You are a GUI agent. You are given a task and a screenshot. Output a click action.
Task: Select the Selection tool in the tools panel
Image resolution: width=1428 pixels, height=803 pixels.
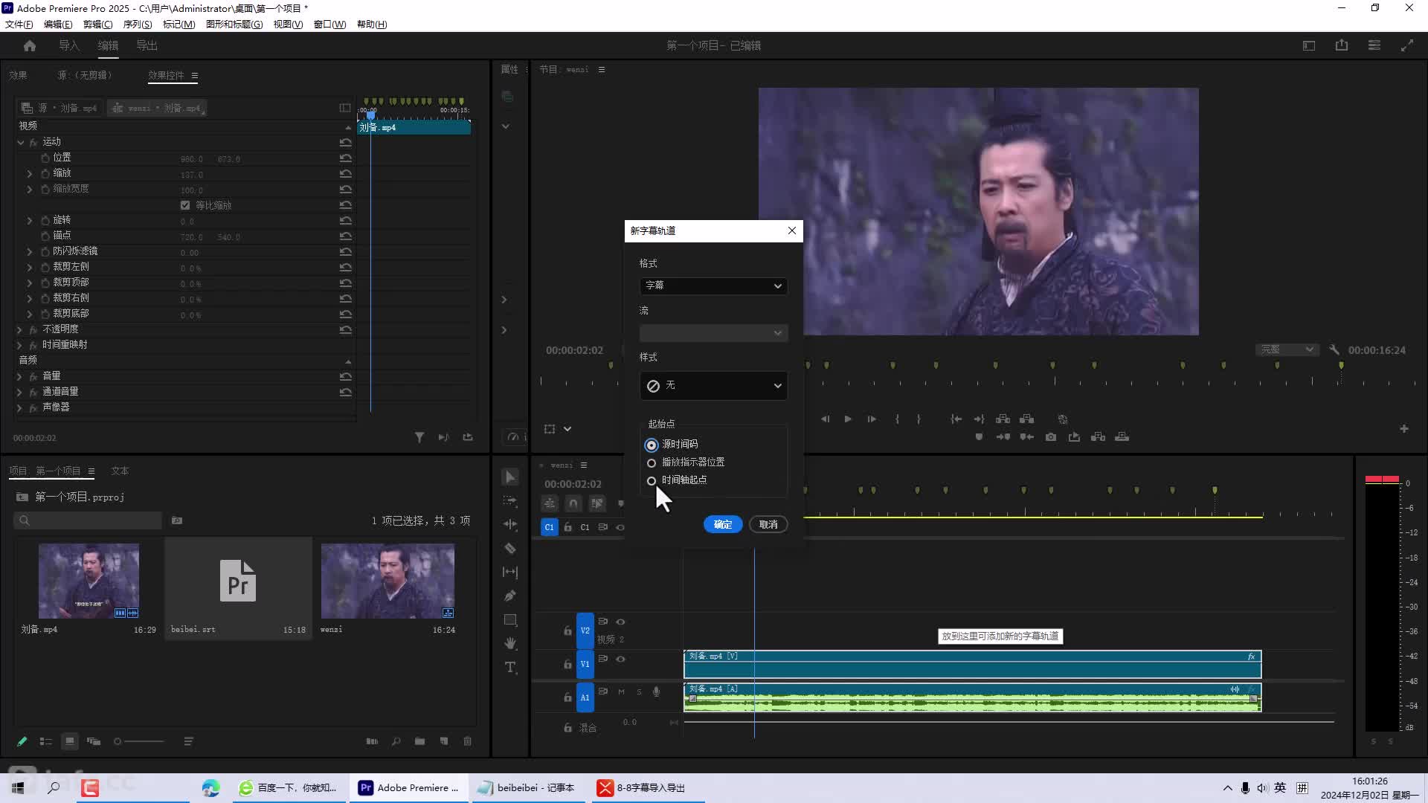[x=510, y=477]
